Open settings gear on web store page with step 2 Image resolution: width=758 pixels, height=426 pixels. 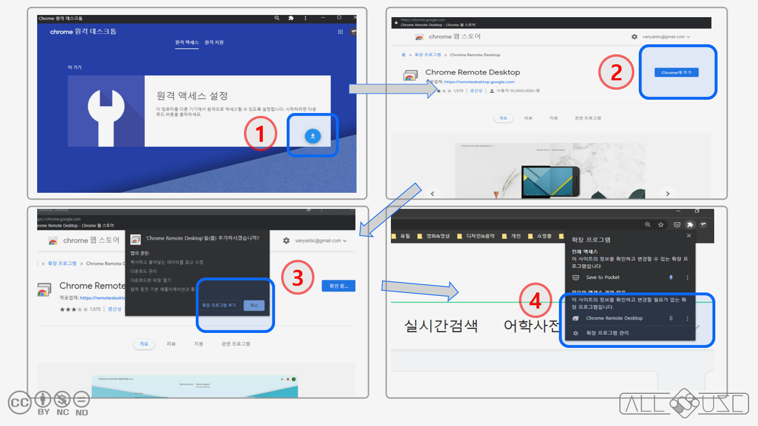(x=634, y=37)
